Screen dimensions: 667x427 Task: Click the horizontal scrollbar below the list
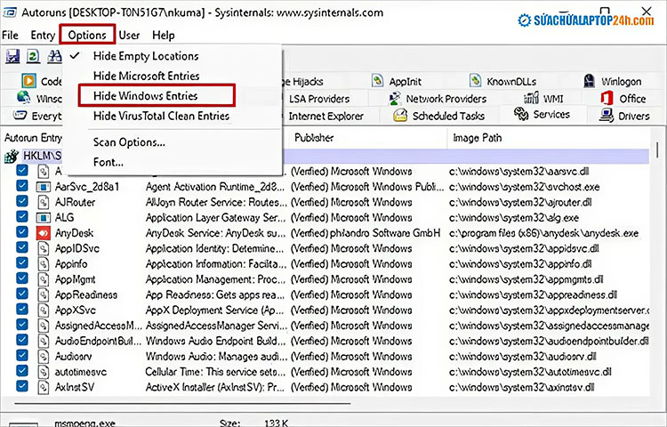[x=182, y=403]
